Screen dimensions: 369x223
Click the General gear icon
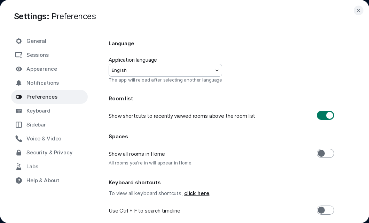point(19,41)
